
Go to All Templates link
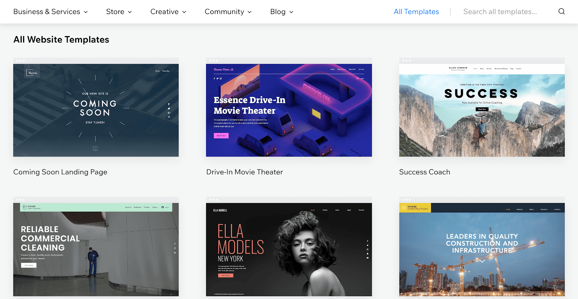[x=416, y=12]
